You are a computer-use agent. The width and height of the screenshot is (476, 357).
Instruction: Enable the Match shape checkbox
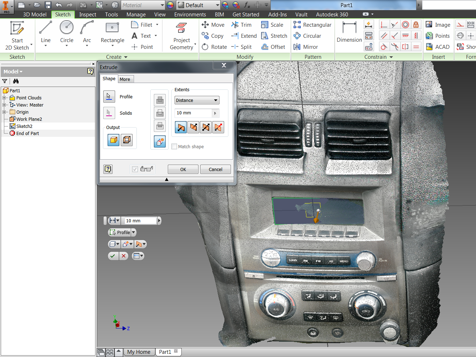click(x=174, y=146)
